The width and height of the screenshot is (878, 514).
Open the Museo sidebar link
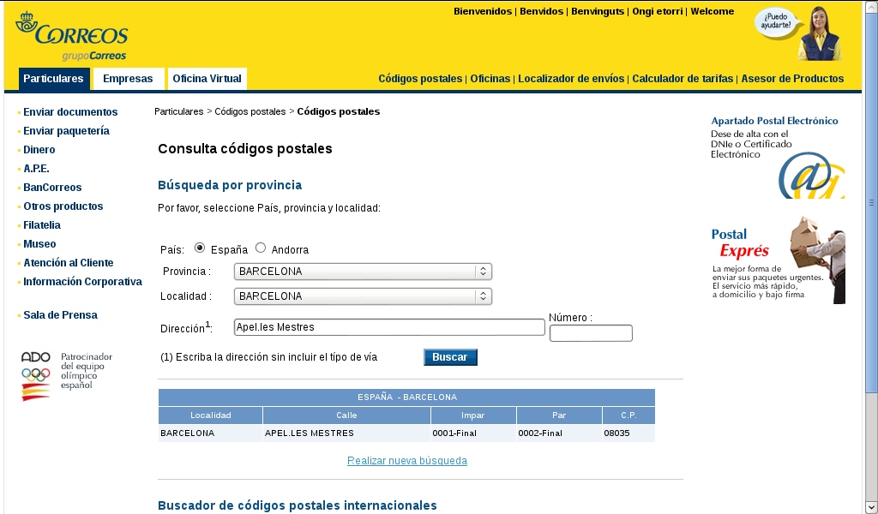(39, 244)
